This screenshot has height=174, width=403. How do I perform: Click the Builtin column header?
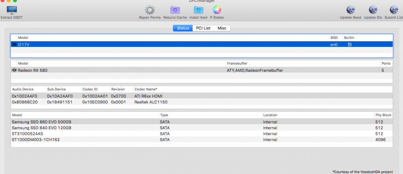(x=349, y=38)
